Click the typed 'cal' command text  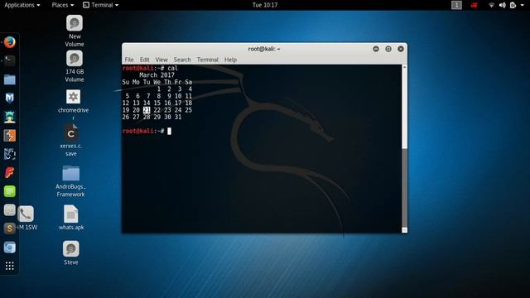tap(172, 68)
